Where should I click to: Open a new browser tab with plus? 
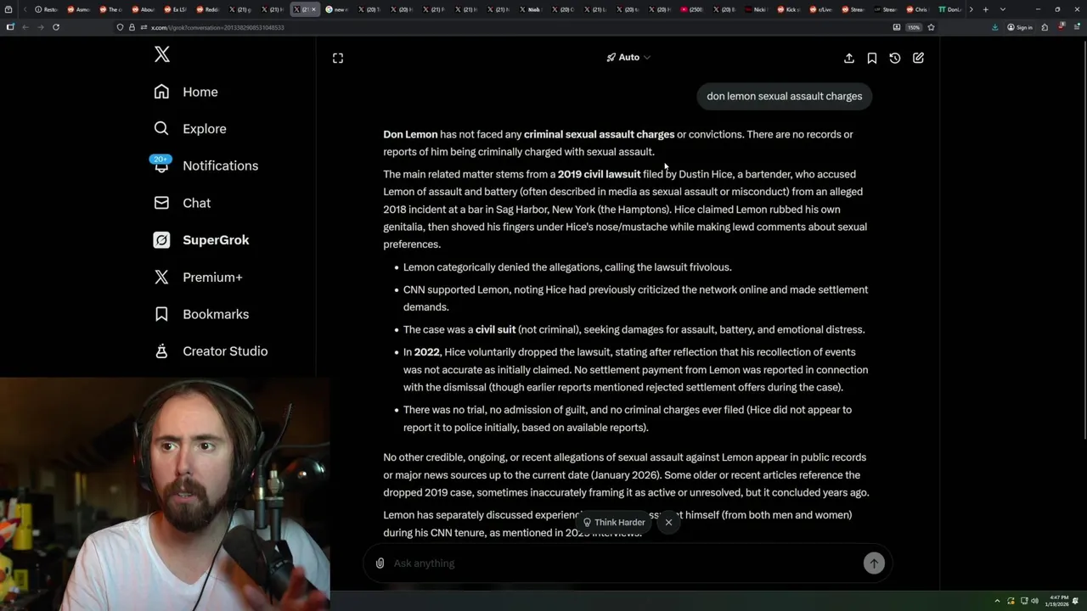coord(985,9)
